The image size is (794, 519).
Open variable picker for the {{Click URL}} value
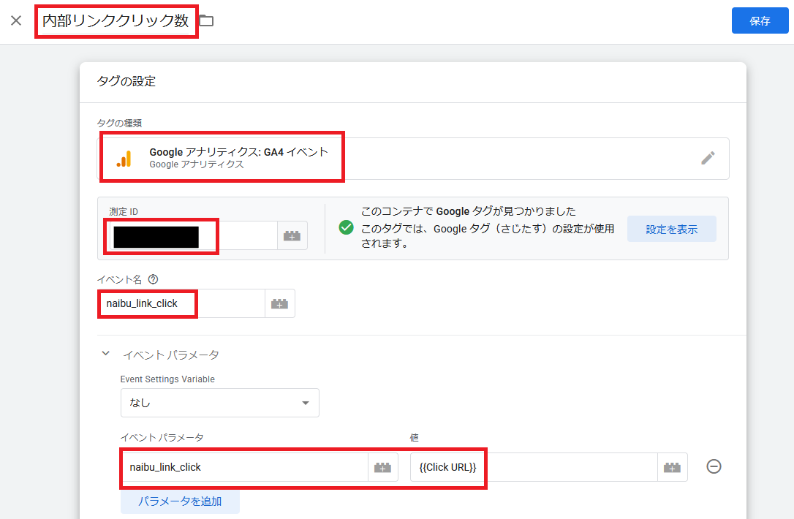(672, 466)
